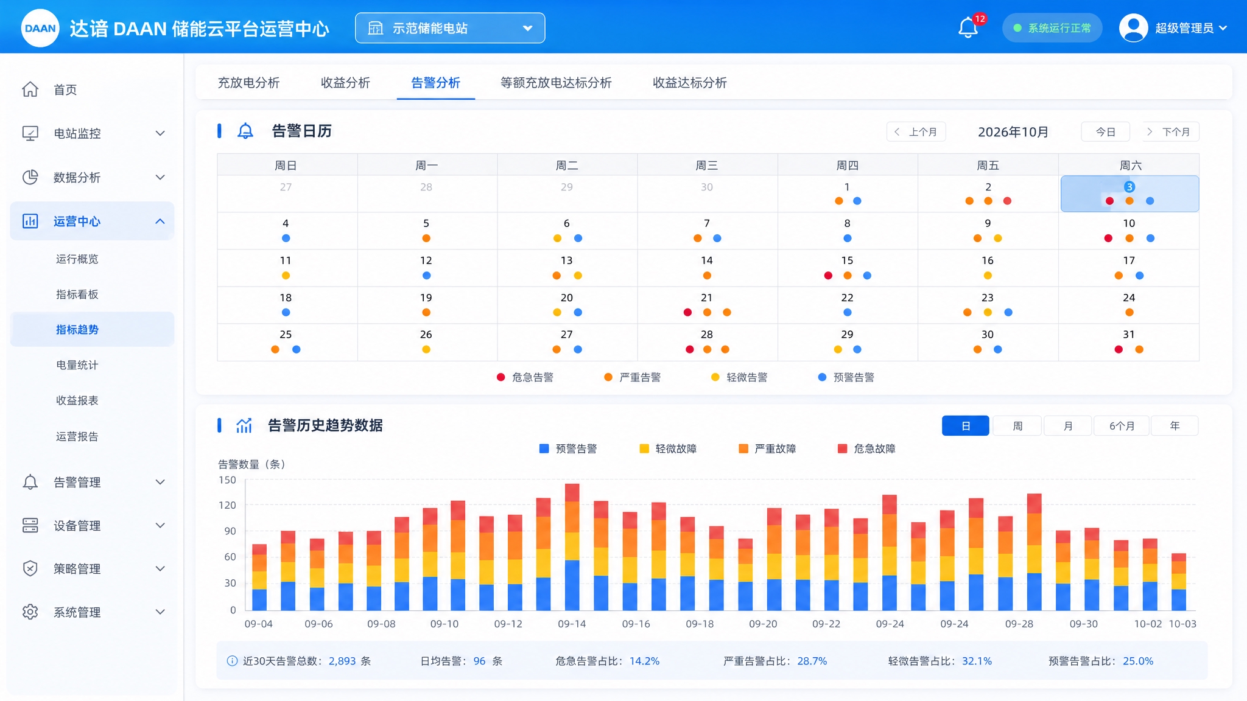The width and height of the screenshot is (1247, 701).
Task: Click the gear icon for 系统管理
Action: tap(30, 612)
